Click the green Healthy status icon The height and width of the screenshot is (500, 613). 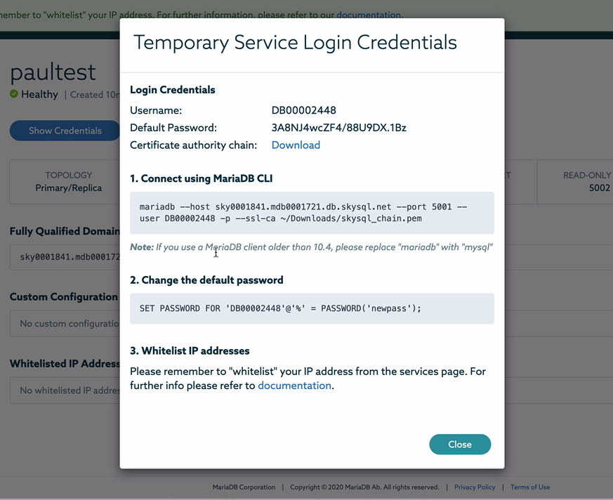pyautogui.click(x=14, y=94)
